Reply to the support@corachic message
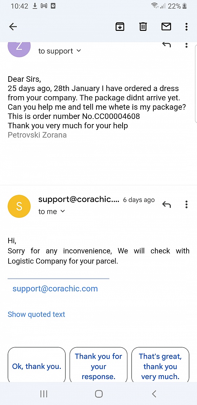This screenshot has height=405, width=197. click(x=167, y=205)
